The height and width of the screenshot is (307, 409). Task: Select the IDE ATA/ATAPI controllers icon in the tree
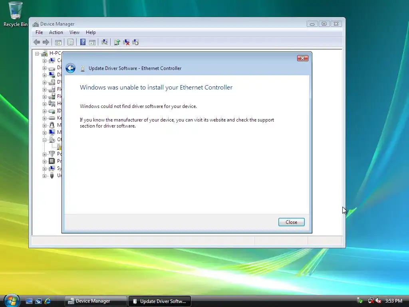[x=52, y=111]
